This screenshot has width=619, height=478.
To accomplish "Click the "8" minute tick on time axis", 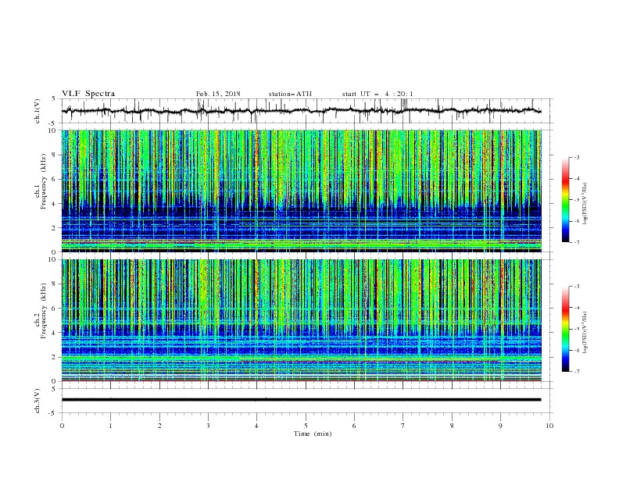I will [452, 426].
